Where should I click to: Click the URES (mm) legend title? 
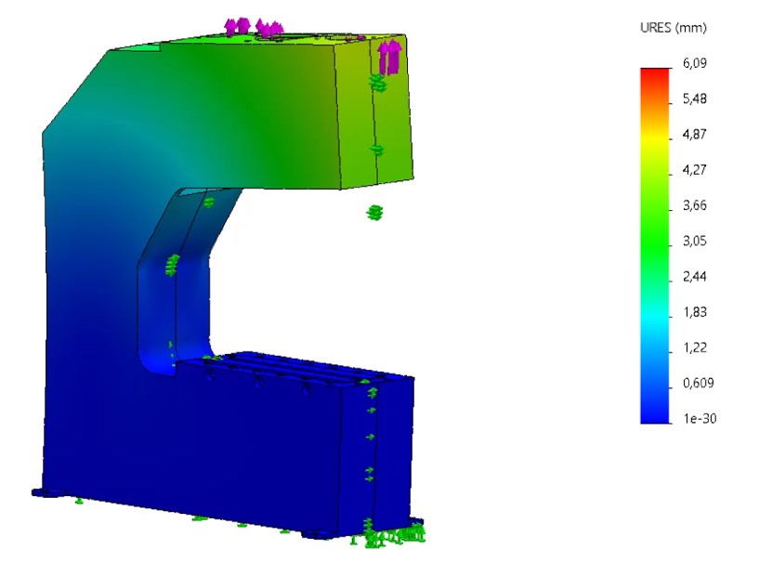pos(674,28)
